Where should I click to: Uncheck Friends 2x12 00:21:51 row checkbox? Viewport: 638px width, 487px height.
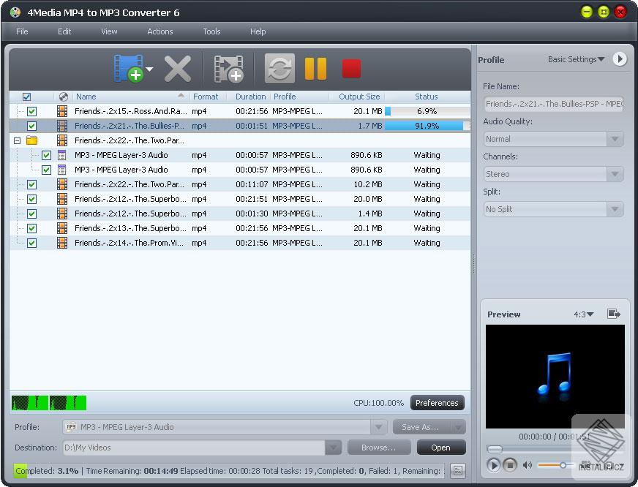tap(31, 199)
